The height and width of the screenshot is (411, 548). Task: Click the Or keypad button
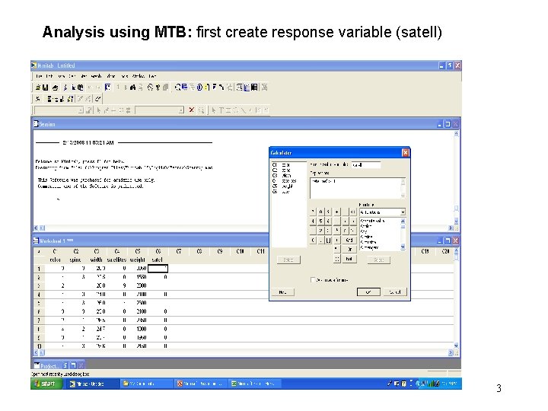pos(349,250)
